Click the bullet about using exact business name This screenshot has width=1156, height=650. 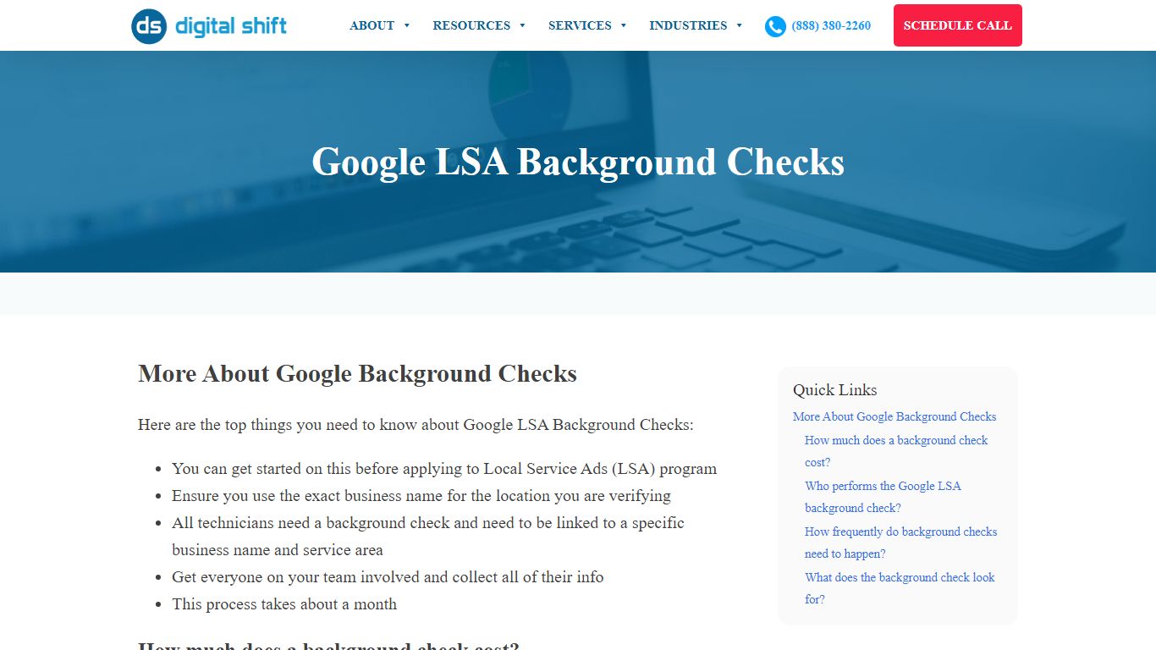pyautogui.click(x=421, y=496)
